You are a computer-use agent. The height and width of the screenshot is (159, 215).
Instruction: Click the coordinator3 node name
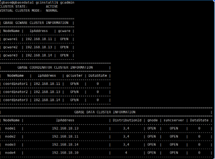[15, 100]
